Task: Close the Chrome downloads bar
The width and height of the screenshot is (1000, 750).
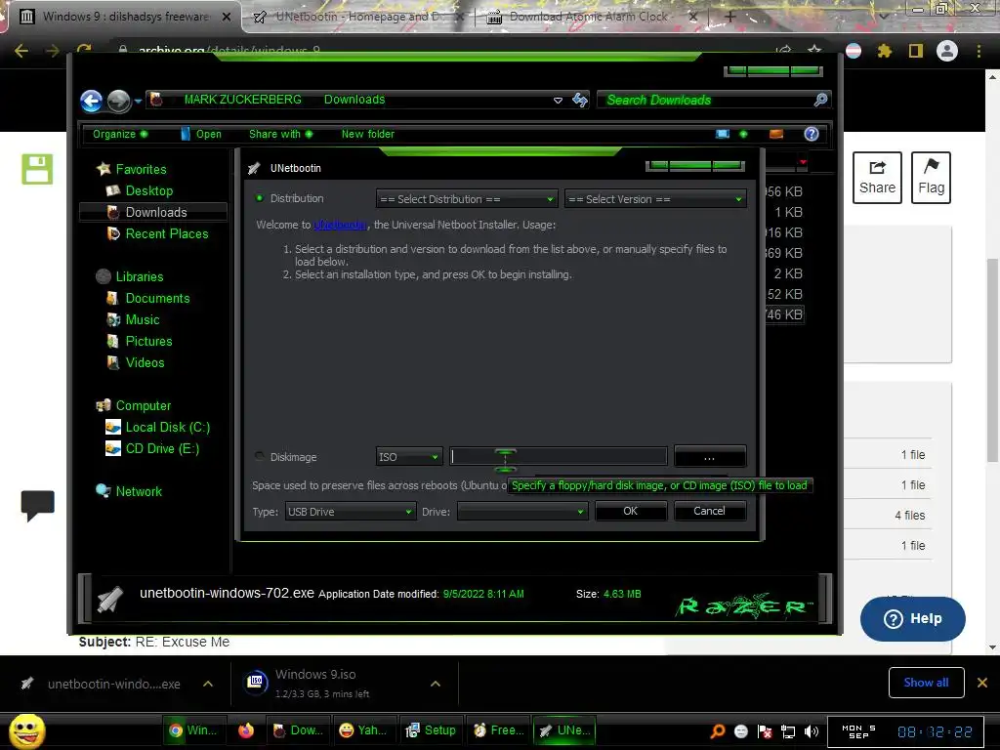Action: [982, 683]
